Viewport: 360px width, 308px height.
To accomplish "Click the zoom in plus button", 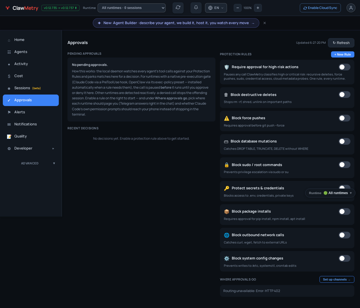I will pyautogui.click(x=258, y=8).
